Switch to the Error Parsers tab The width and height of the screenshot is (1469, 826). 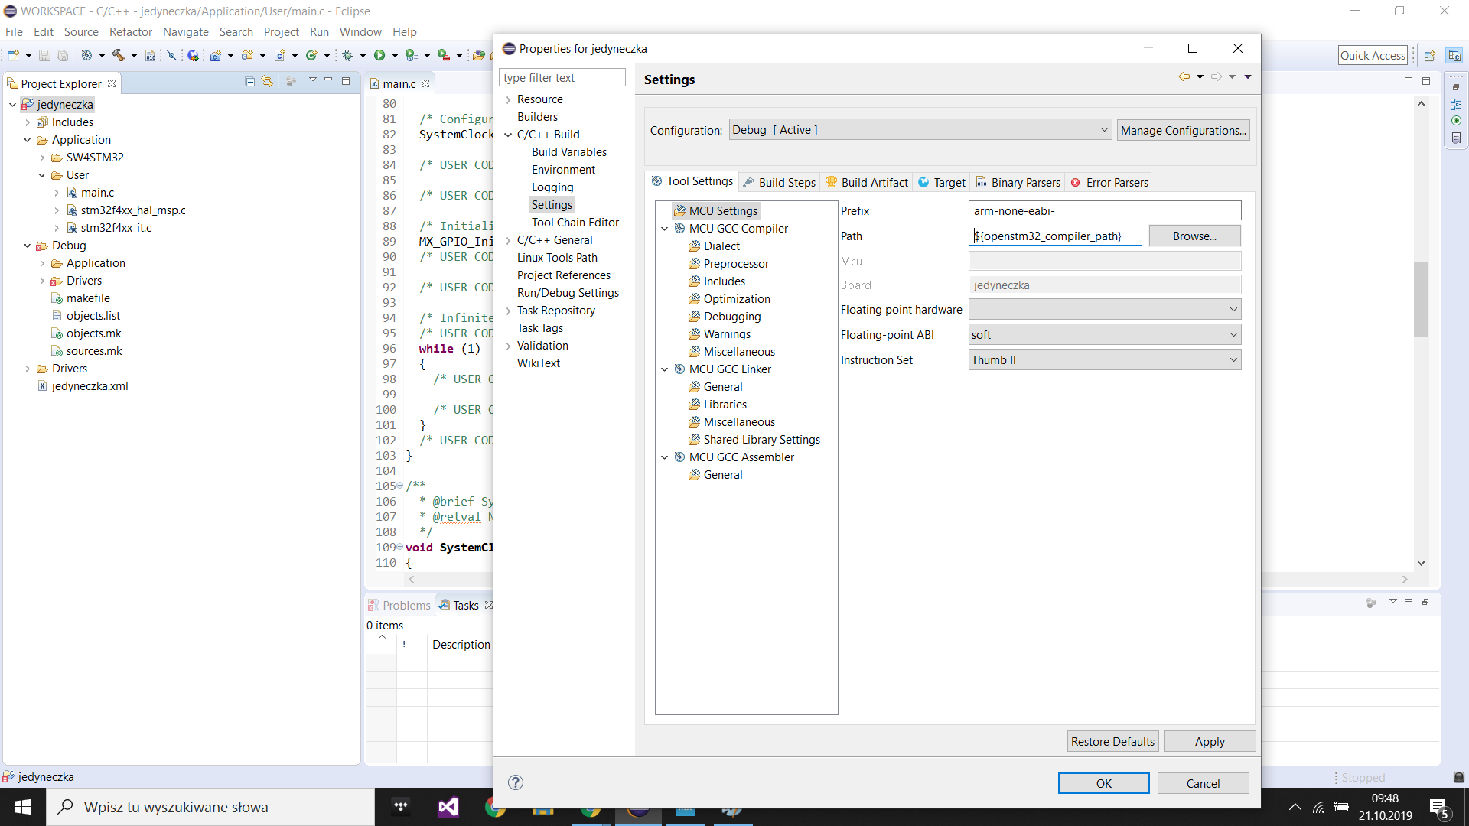(x=1109, y=182)
